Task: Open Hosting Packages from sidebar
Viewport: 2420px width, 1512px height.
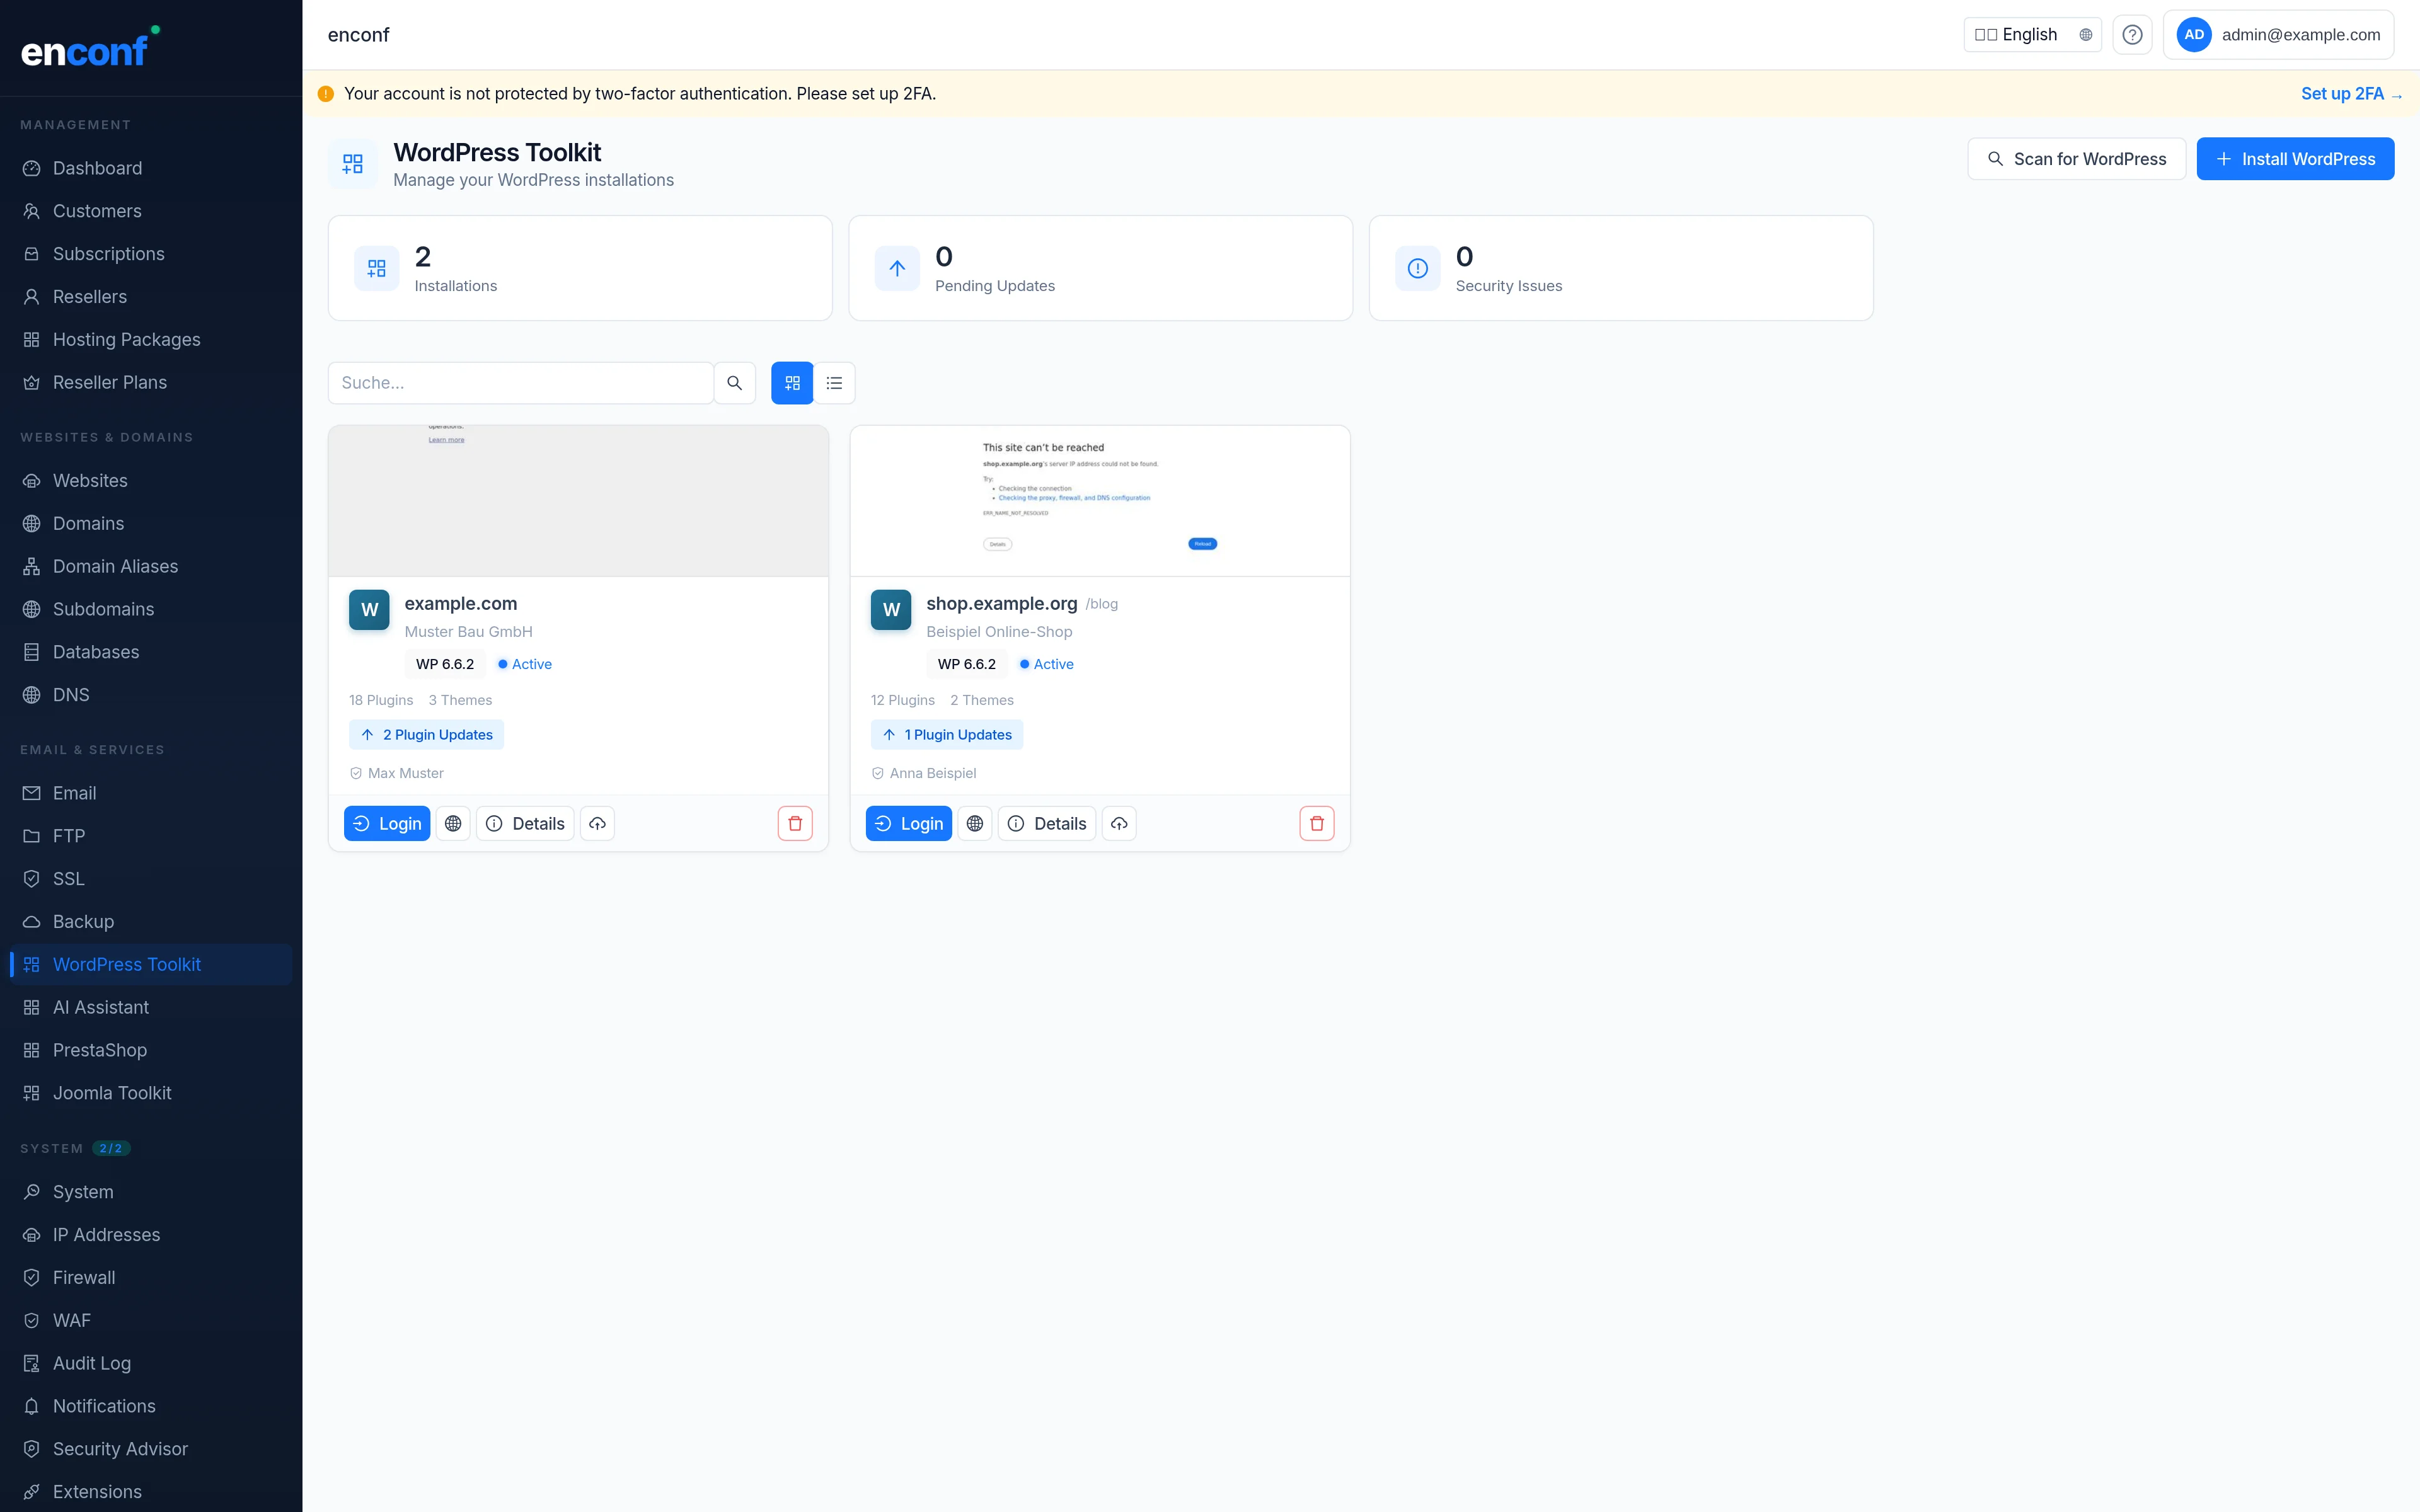Action: click(x=126, y=340)
